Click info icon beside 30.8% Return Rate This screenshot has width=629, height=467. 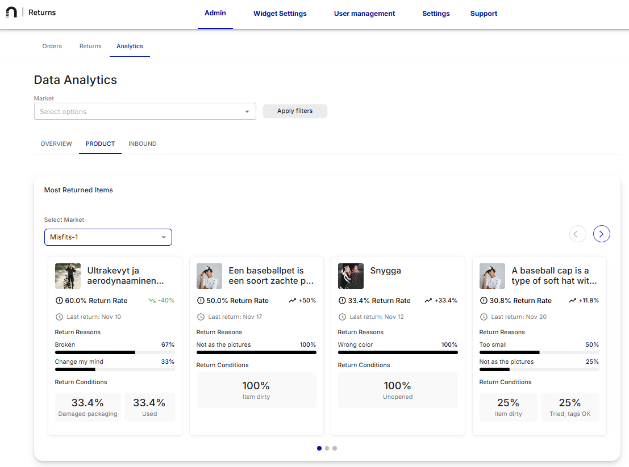point(484,301)
